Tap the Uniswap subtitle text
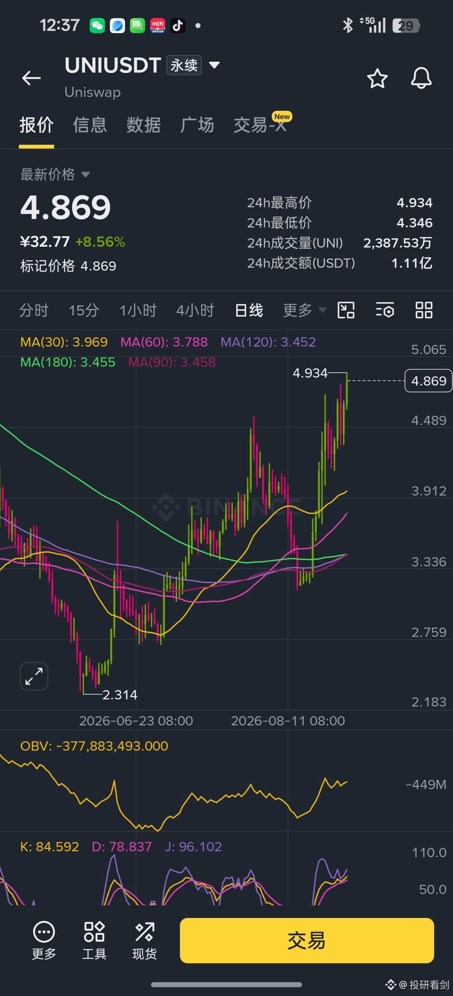 click(93, 92)
